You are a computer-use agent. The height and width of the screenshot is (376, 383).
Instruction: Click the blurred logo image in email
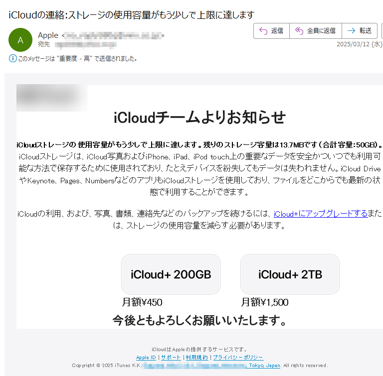click(x=52, y=98)
